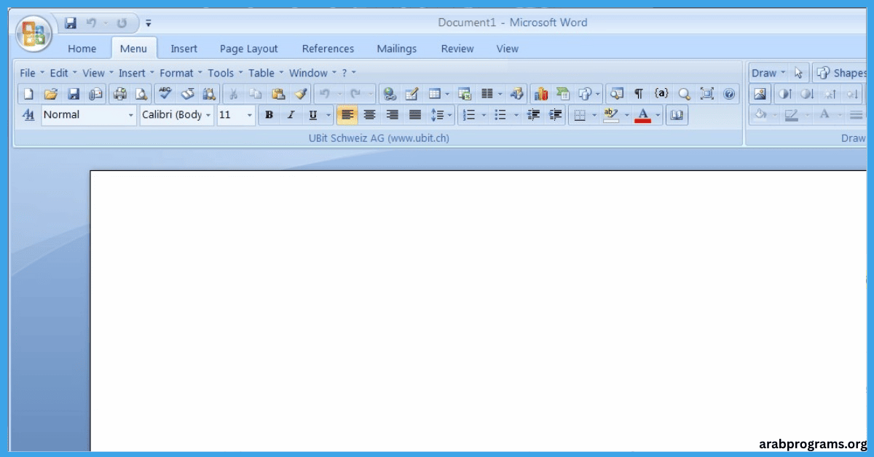Select the Format Painter brush

coord(300,94)
